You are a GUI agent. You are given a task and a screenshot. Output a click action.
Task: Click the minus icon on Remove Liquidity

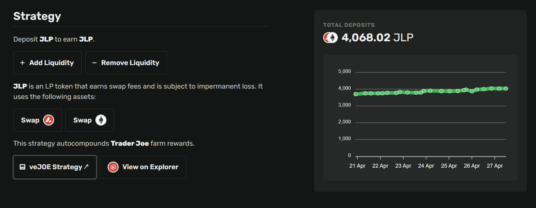[94, 63]
